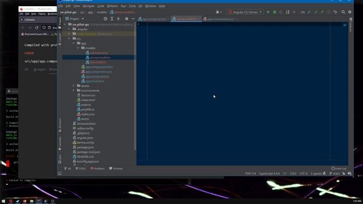Switch to app.component.ts editor tab
Screen dimensions: 363x204
coord(154,19)
